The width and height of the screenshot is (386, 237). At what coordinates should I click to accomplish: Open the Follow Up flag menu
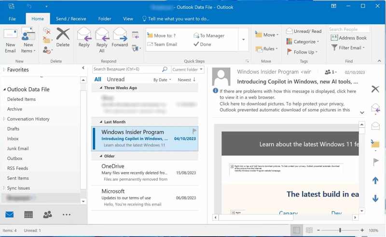click(x=302, y=52)
